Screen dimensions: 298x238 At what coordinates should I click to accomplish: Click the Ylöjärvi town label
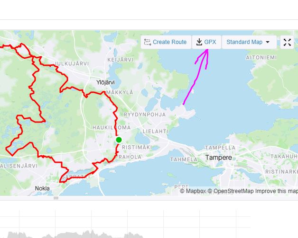pos(105,82)
